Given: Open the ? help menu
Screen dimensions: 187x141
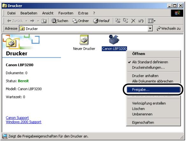Looking at the screenshot, I should pyautogui.click(x=94, y=13).
